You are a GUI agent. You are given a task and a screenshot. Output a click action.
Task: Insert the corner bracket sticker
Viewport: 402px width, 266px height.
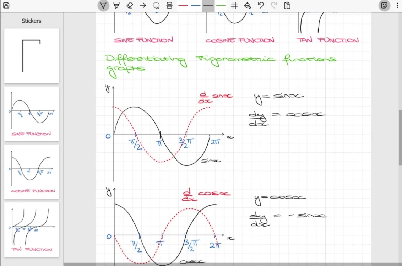pos(32,56)
